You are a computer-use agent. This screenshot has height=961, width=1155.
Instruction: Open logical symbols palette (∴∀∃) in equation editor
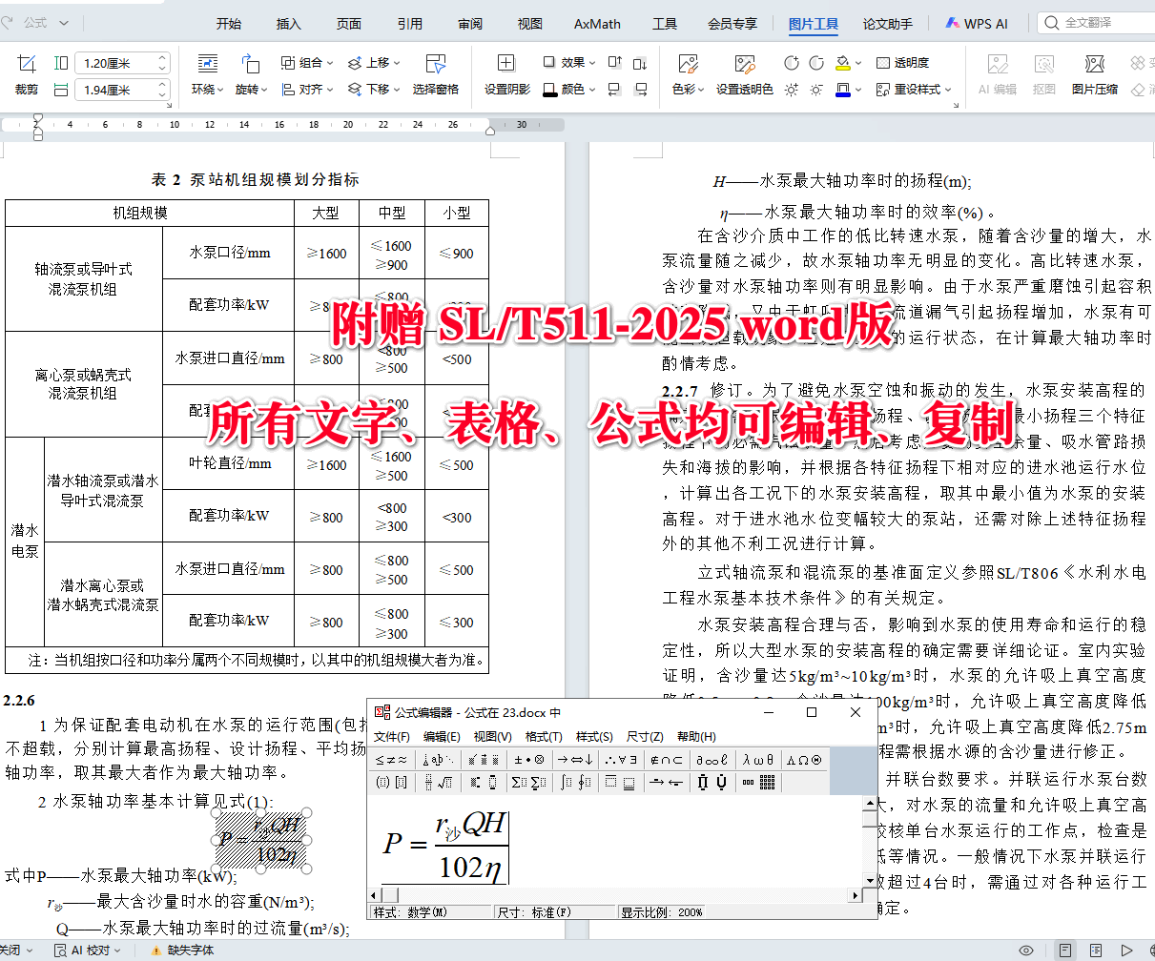(x=620, y=760)
